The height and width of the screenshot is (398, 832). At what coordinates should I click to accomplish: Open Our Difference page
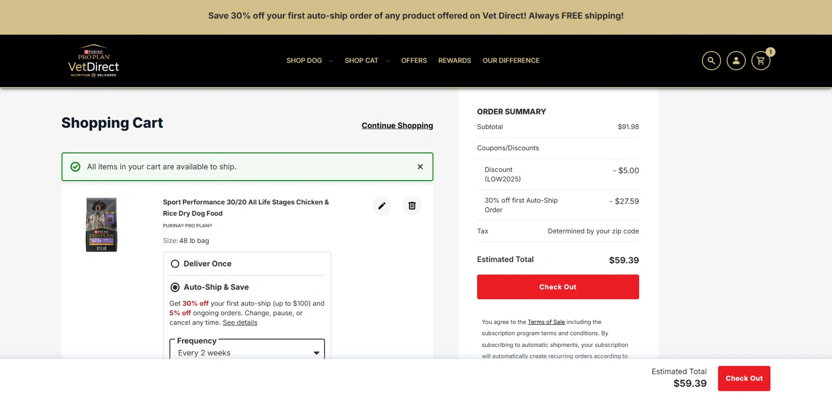(511, 60)
